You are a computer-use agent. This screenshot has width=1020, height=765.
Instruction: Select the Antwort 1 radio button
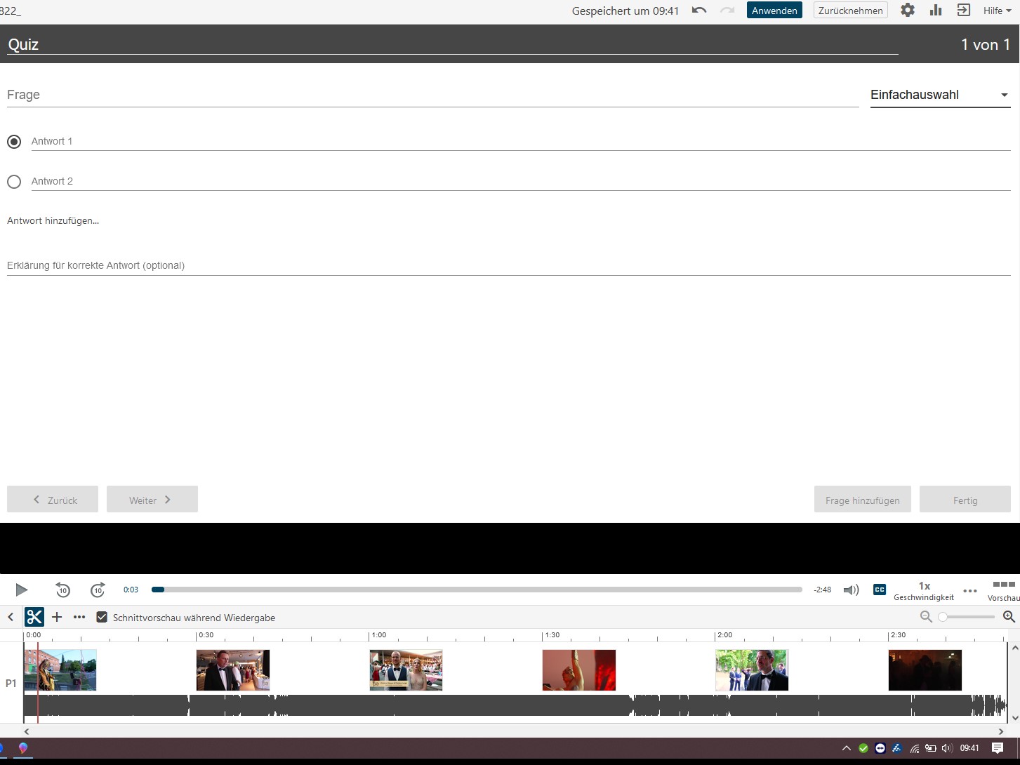click(14, 142)
